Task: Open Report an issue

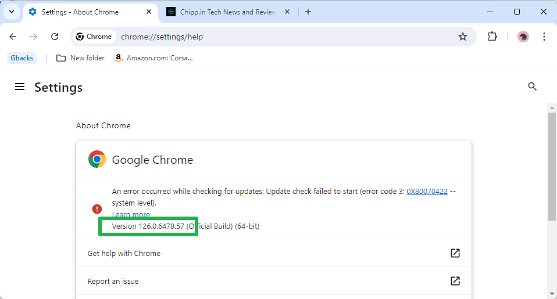Action: pyautogui.click(x=274, y=281)
